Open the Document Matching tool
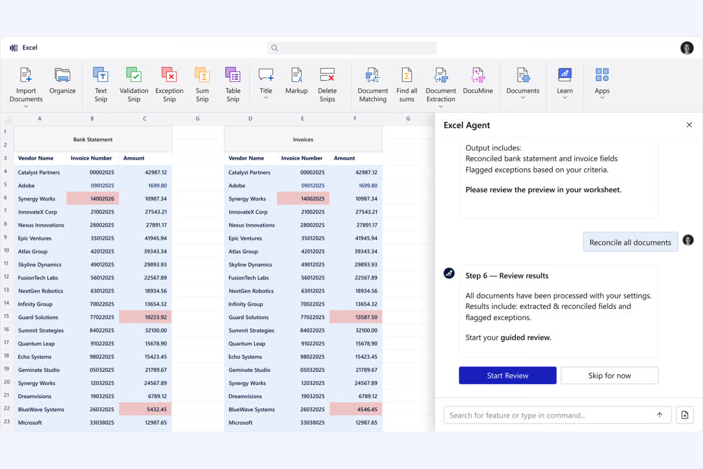703x469 pixels. coord(372,85)
